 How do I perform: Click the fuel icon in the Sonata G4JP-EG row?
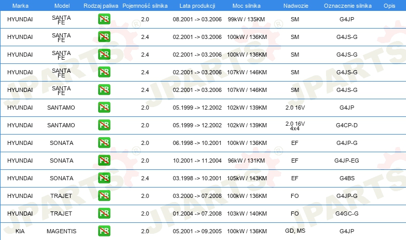(x=104, y=160)
